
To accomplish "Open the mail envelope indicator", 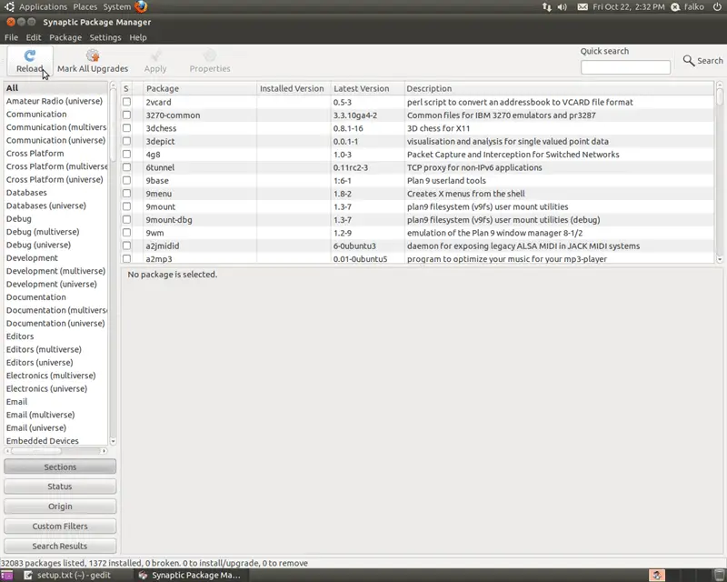I will coord(583,7).
